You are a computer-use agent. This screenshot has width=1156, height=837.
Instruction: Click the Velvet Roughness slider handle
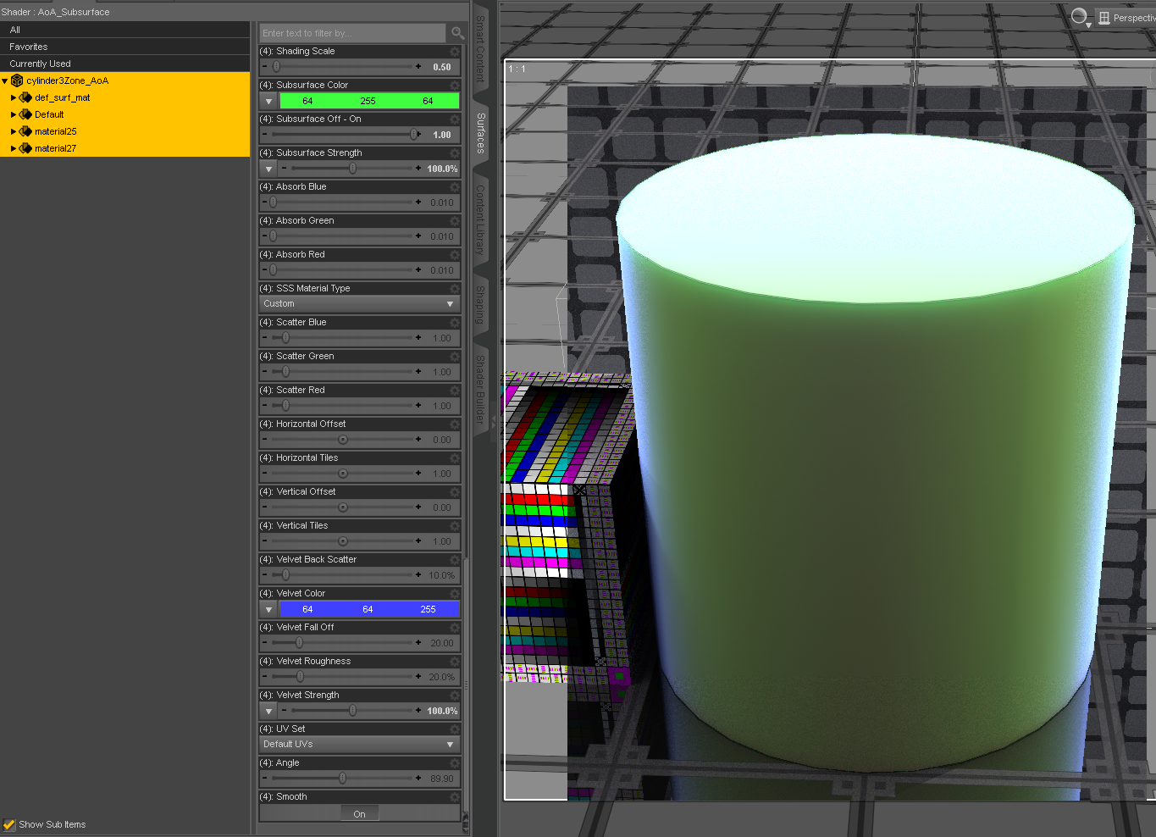tap(300, 677)
